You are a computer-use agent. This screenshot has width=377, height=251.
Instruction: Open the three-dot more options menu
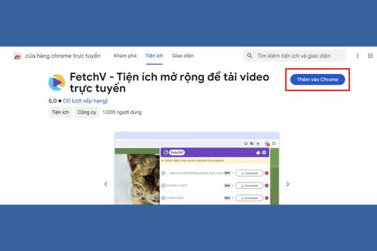(x=358, y=56)
